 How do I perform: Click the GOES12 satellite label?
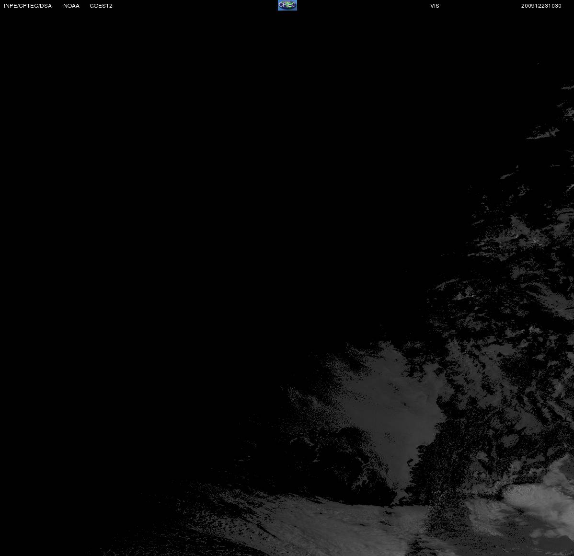coord(101,6)
